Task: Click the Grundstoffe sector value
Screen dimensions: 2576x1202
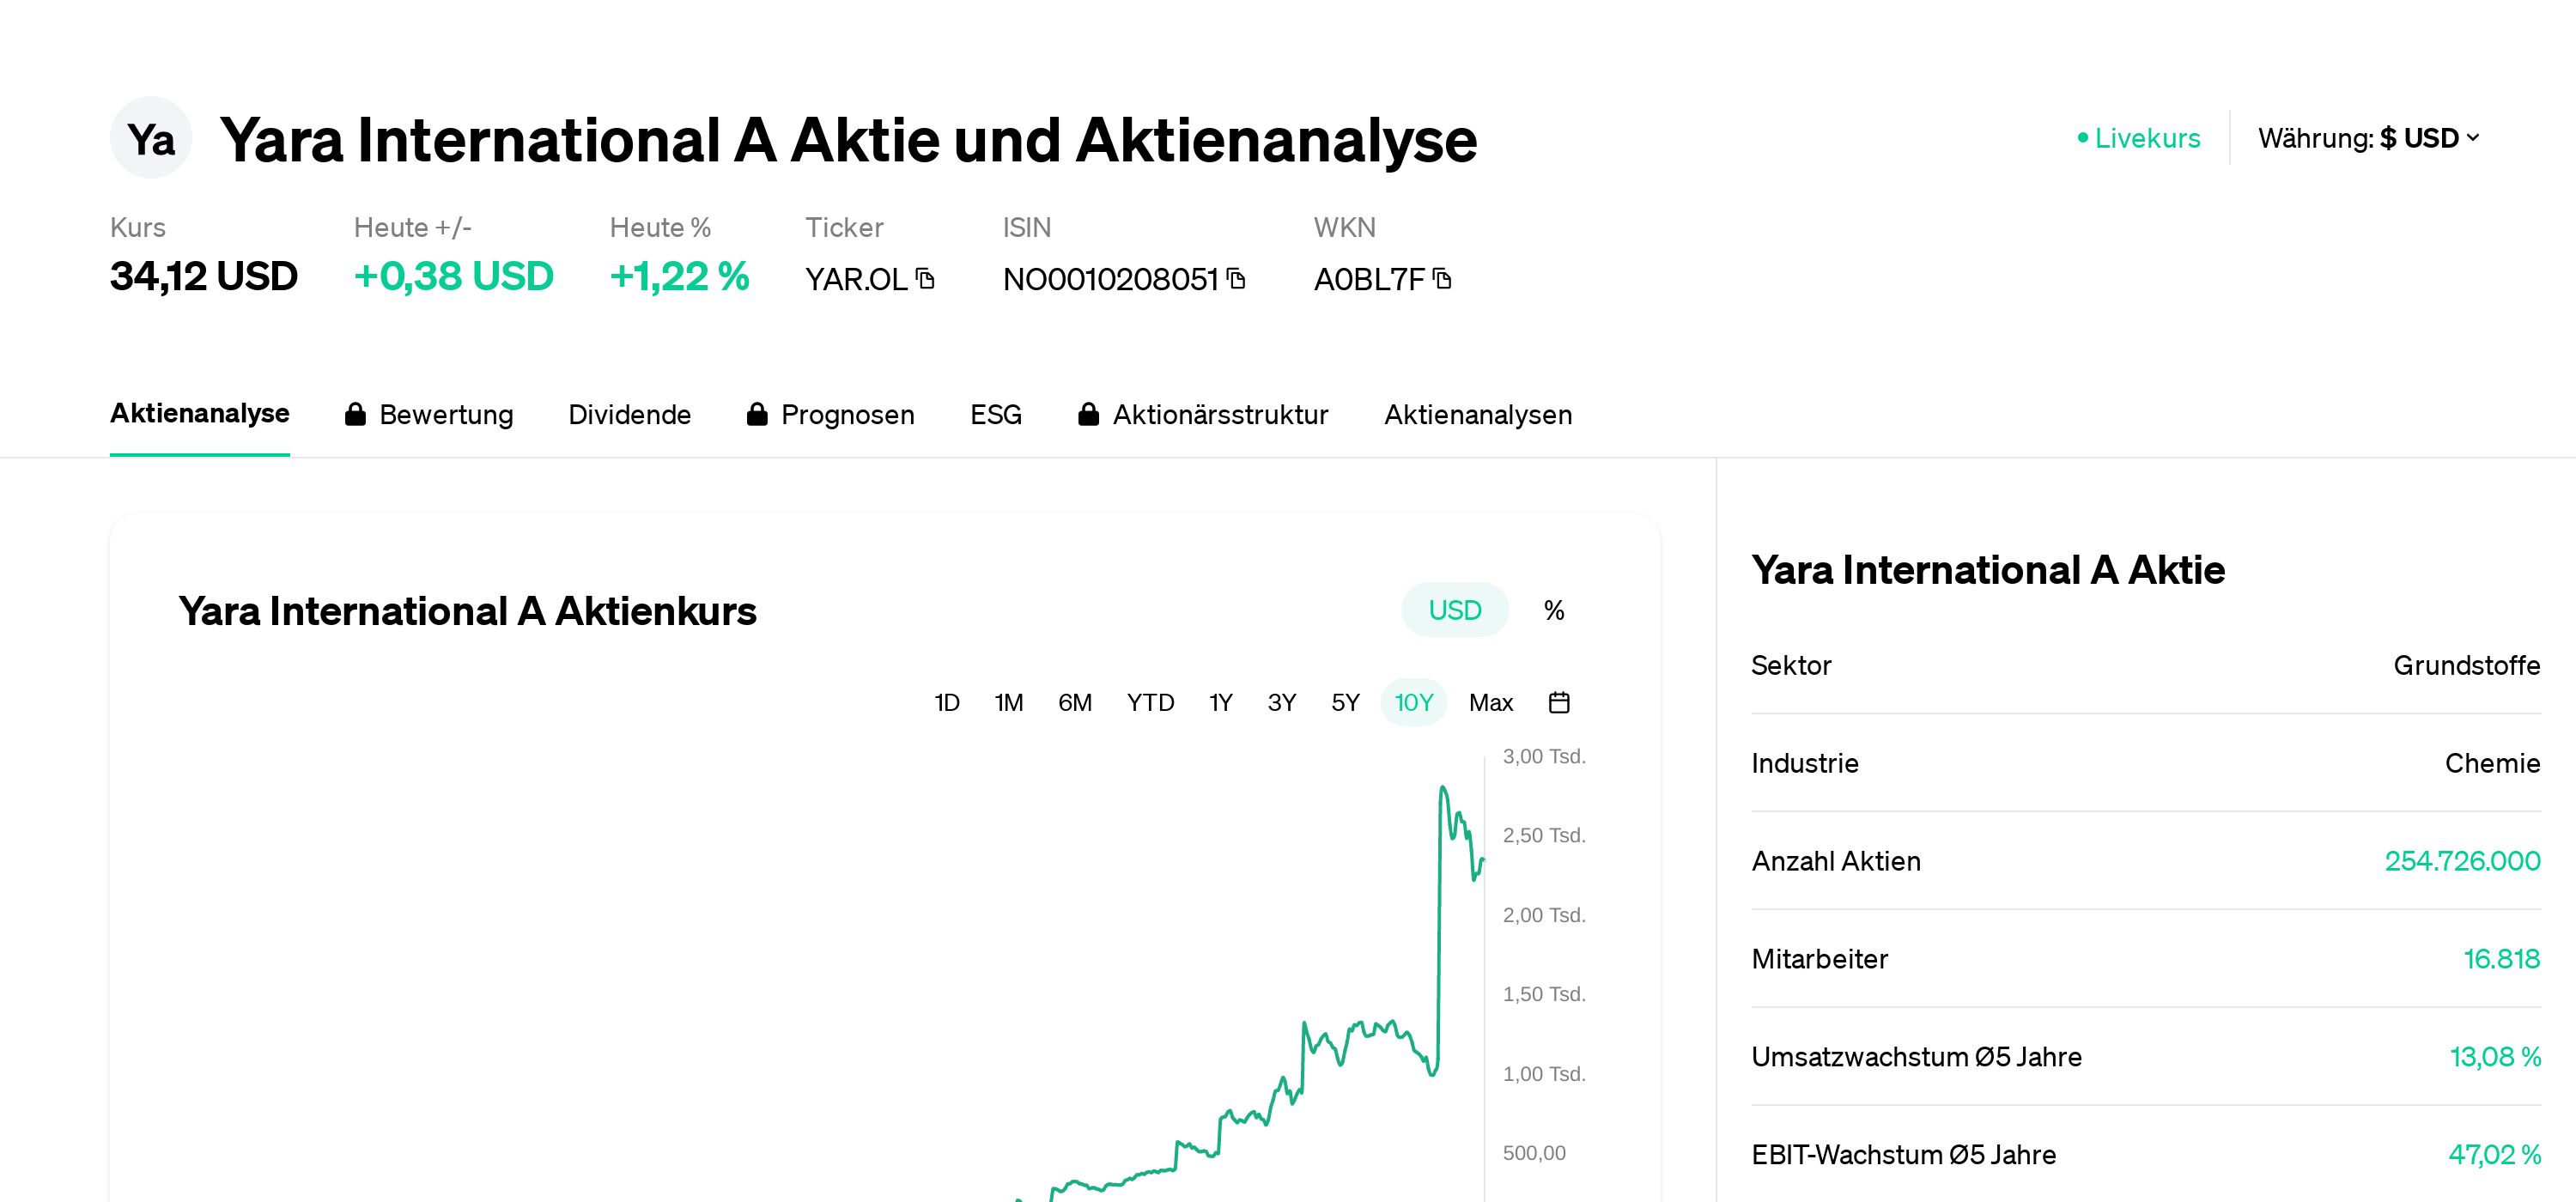Action: click(2466, 665)
